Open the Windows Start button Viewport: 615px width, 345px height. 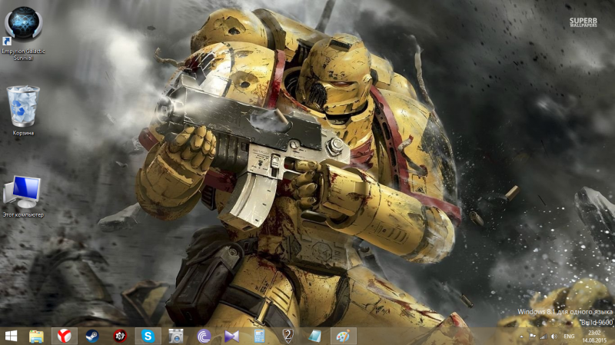coord(11,336)
